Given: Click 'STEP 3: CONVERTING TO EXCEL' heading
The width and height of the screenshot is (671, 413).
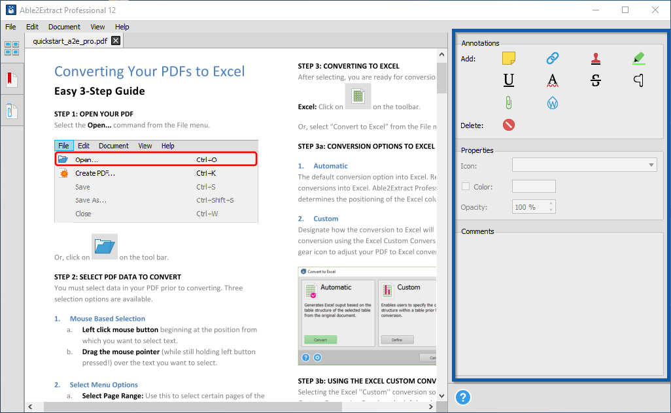Looking at the screenshot, I should pyautogui.click(x=349, y=66).
